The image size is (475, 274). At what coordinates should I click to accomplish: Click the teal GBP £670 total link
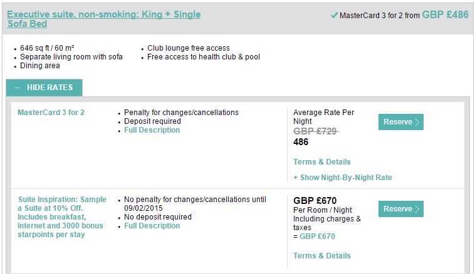(317, 236)
